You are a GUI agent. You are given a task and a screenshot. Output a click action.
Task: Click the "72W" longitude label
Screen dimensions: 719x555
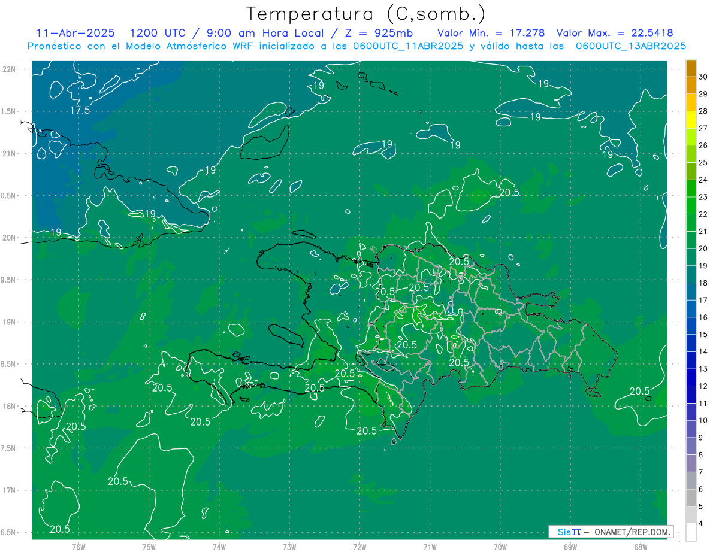point(359,547)
